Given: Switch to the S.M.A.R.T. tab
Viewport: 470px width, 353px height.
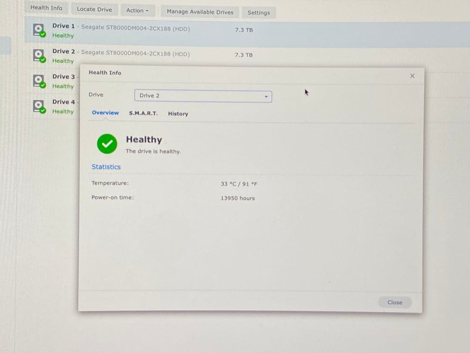Looking at the screenshot, I should click(x=143, y=114).
